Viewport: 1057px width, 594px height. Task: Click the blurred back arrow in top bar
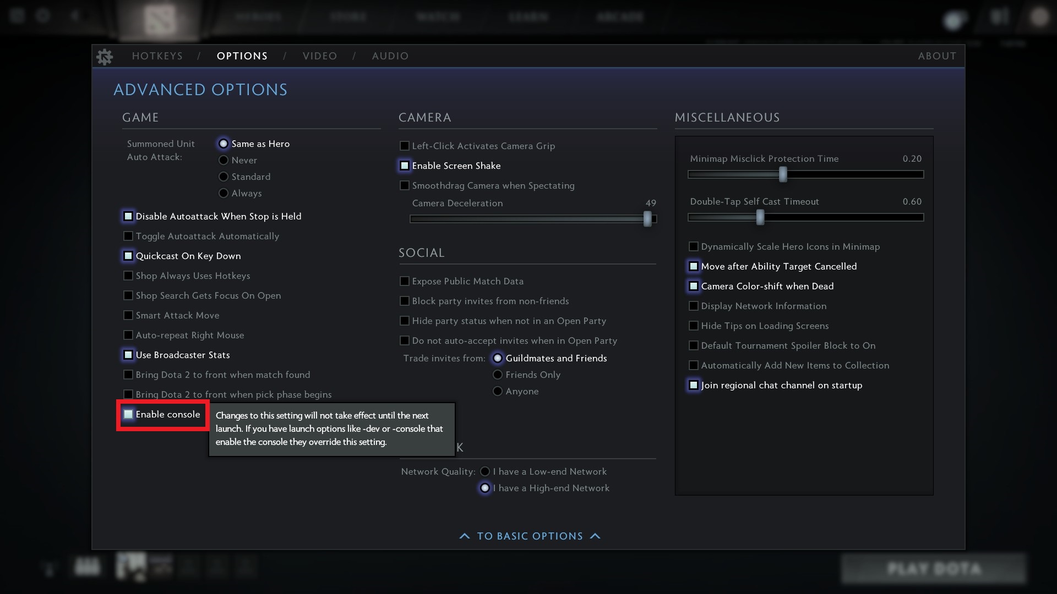coord(75,15)
